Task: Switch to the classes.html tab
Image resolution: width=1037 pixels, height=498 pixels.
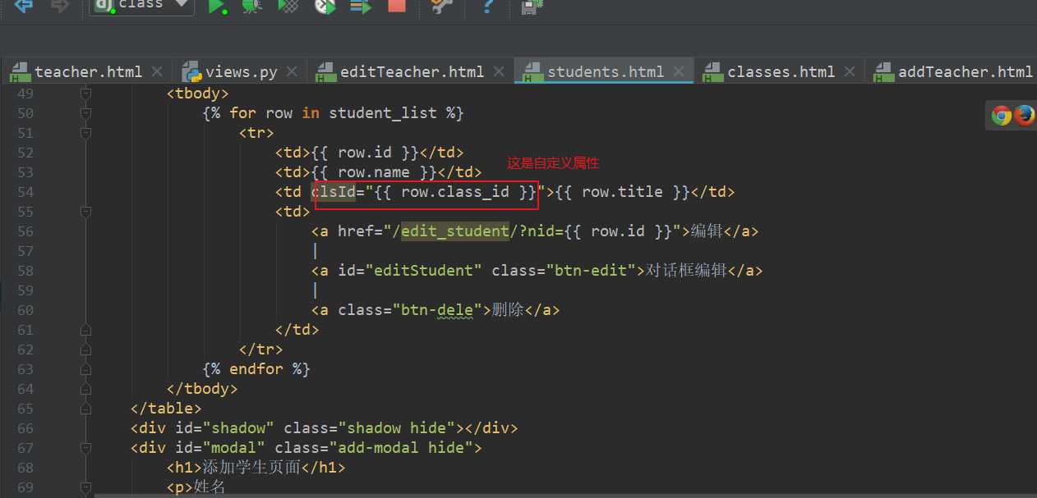Action: (781, 71)
